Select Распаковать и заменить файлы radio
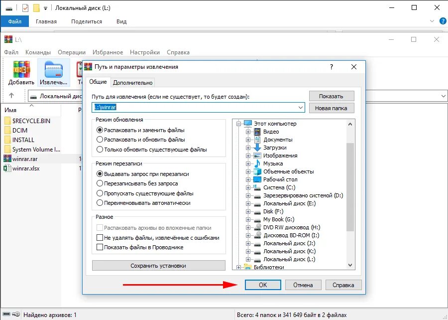The width and height of the screenshot is (448, 320). [x=100, y=130]
